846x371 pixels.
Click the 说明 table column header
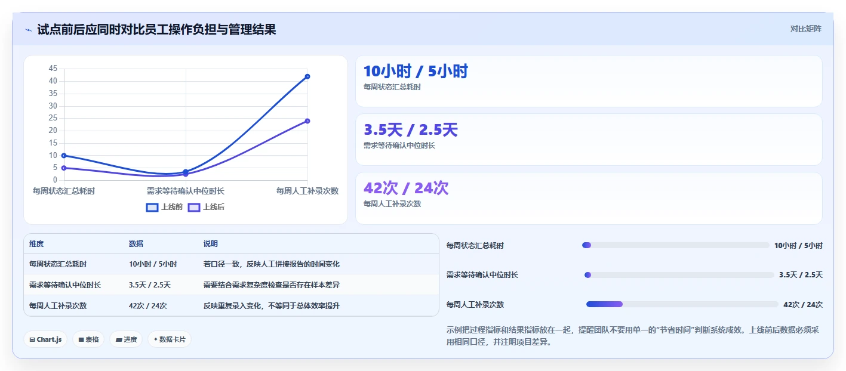coord(211,244)
